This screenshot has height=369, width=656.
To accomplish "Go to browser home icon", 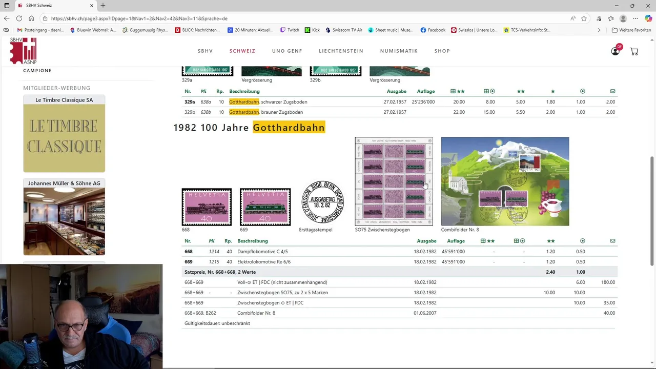I will click(31, 18).
